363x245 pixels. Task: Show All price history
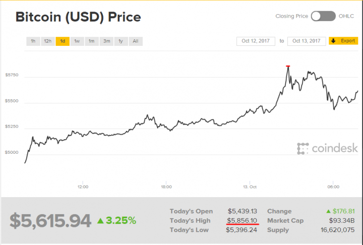(136, 41)
